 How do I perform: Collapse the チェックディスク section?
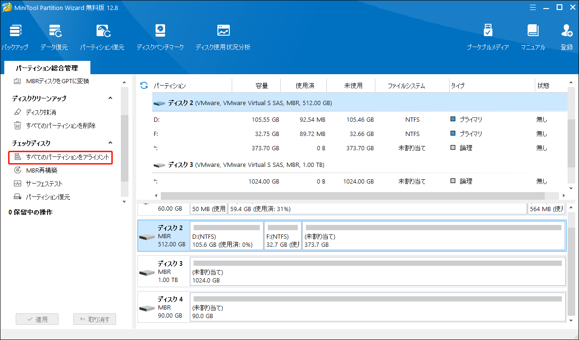(x=110, y=143)
